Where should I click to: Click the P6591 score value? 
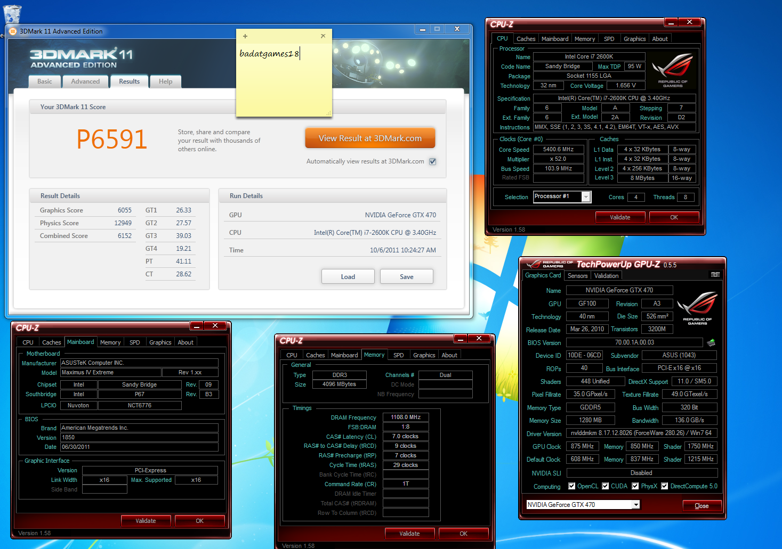tap(112, 140)
